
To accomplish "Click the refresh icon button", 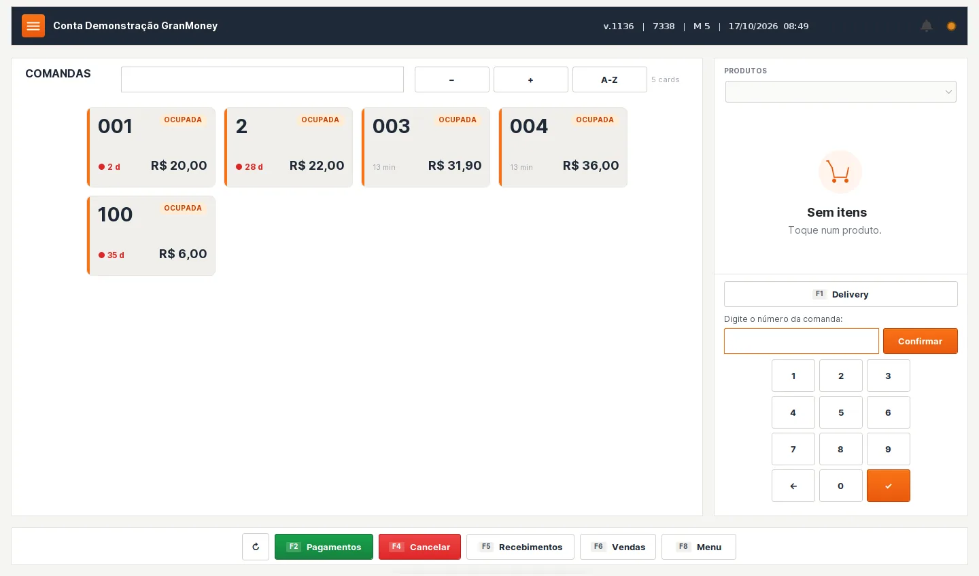I will pos(256,547).
